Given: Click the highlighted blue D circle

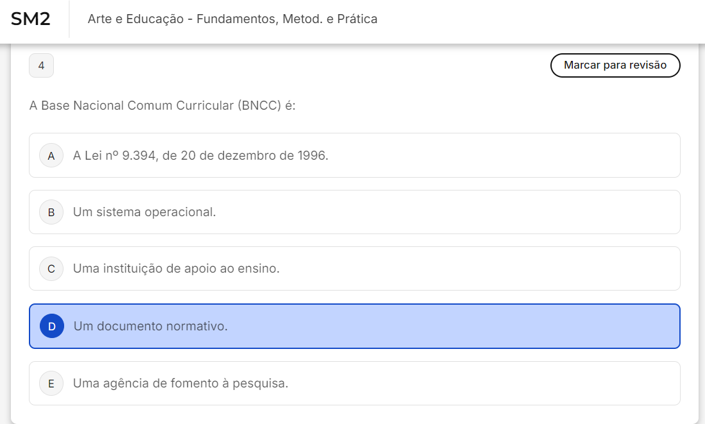Looking at the screenshot, I should (x=52, y=326).
